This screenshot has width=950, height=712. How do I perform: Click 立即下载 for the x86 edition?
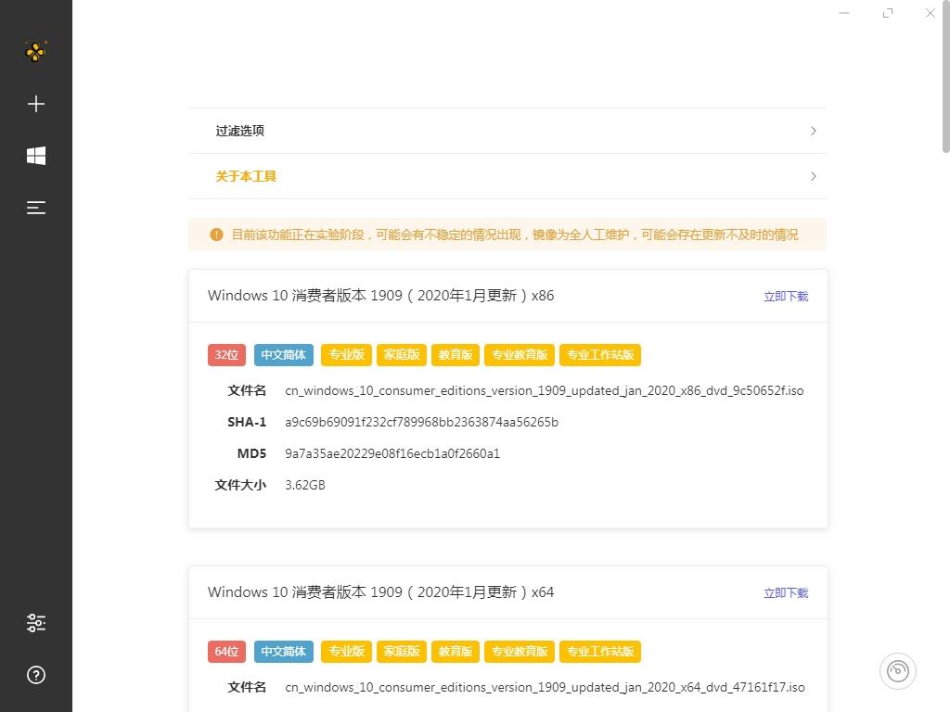pos(786,296)
